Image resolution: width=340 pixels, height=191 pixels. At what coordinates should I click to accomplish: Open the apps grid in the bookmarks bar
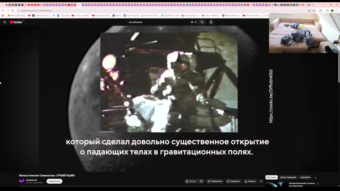coord(3,15)
